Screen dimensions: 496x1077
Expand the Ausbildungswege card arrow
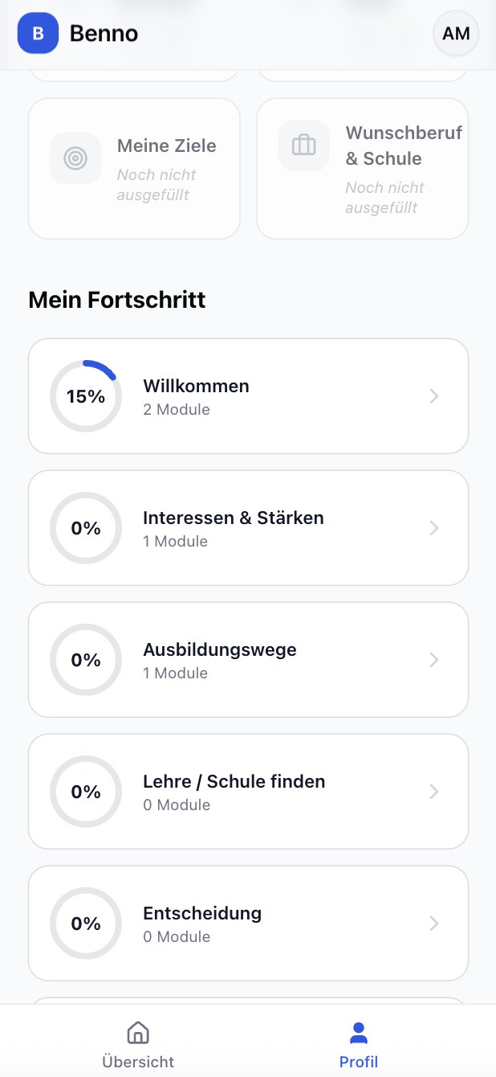pyautogui.click(x=433, y=660)
